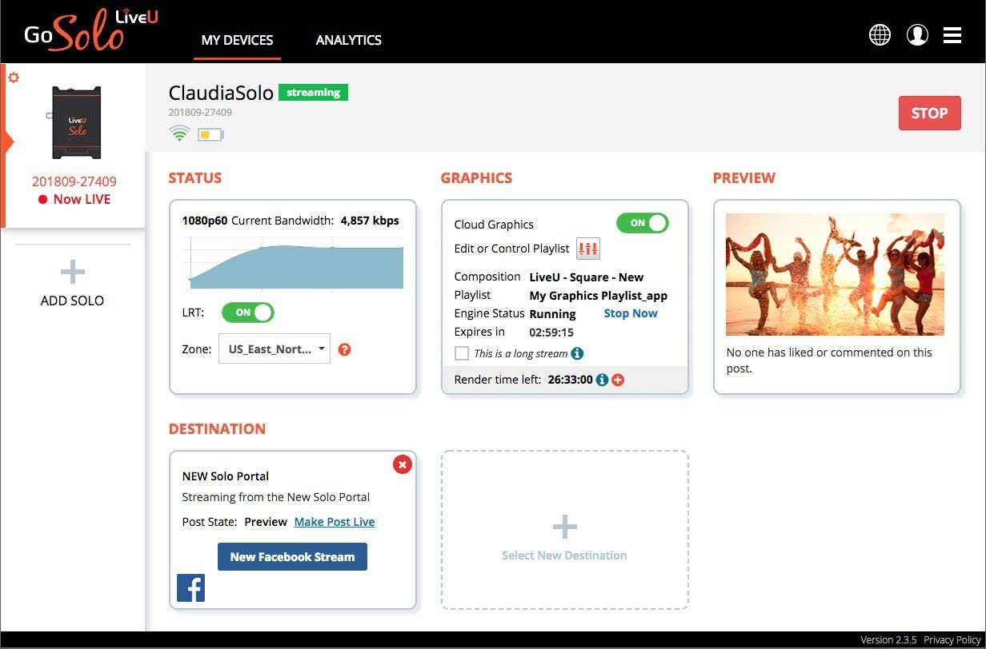The image size is (986, 649).
Task: Open the user account profile icon
Action: (917, 35)
